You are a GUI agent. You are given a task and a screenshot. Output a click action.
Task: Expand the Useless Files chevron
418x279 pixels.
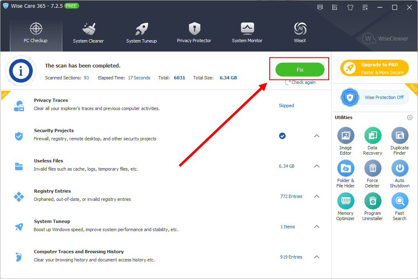[317, 166]
